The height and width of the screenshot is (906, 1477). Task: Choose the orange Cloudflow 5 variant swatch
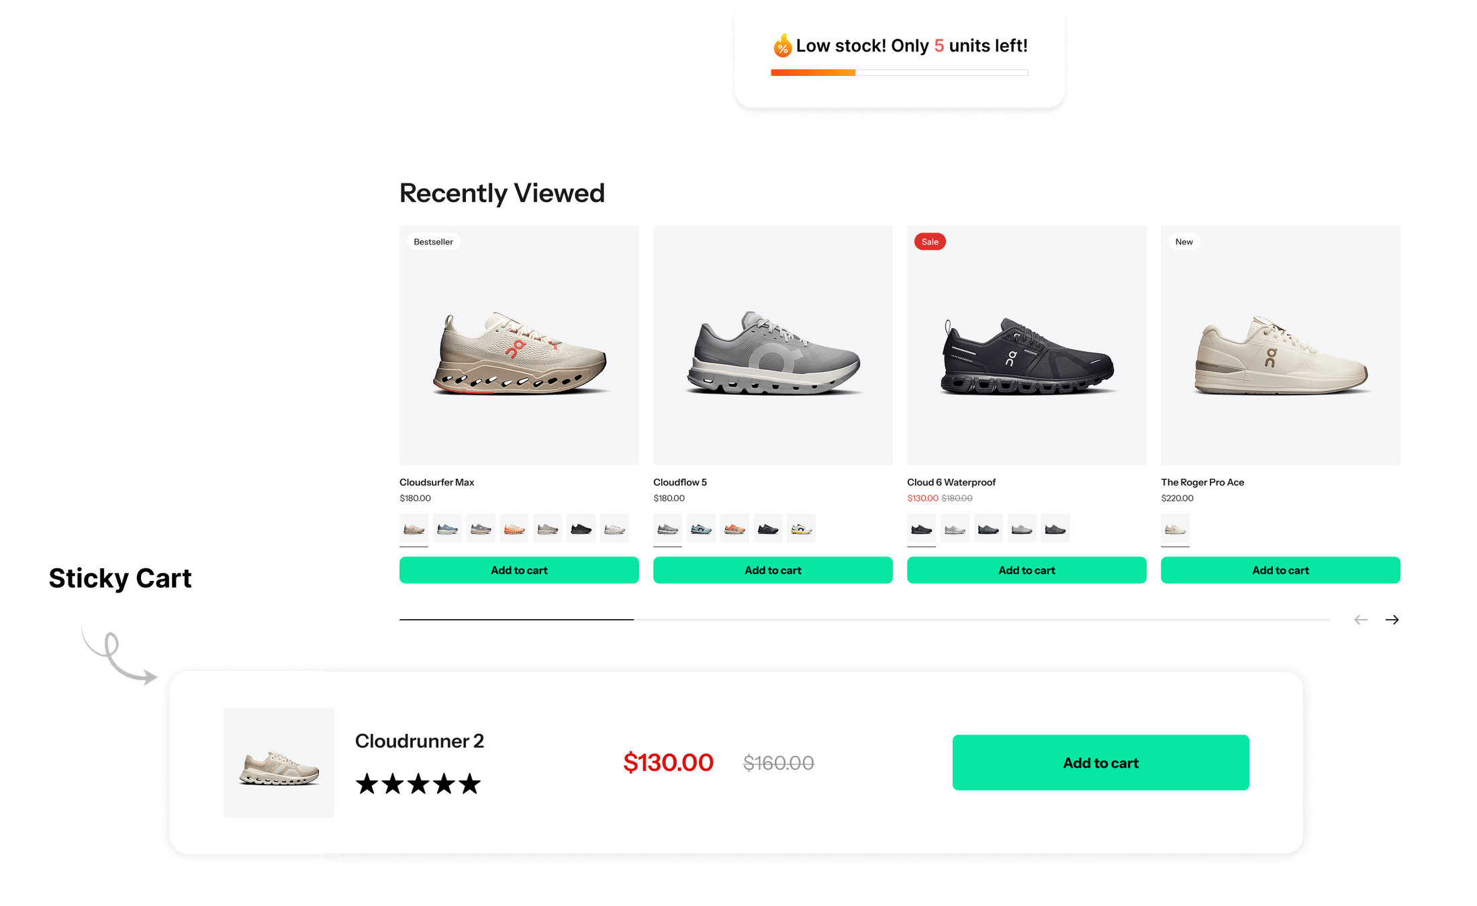pyautogui.click(x=734, y=529)
